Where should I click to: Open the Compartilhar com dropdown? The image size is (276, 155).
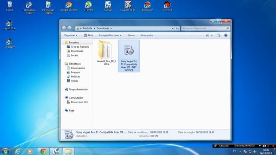coord(110,35)
